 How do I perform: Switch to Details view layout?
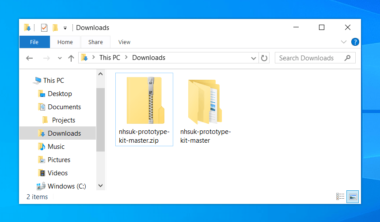(x=340, y=197)
